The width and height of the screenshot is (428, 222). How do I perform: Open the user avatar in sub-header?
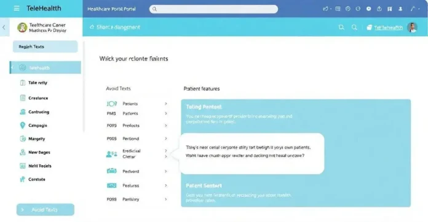[412, 27]
